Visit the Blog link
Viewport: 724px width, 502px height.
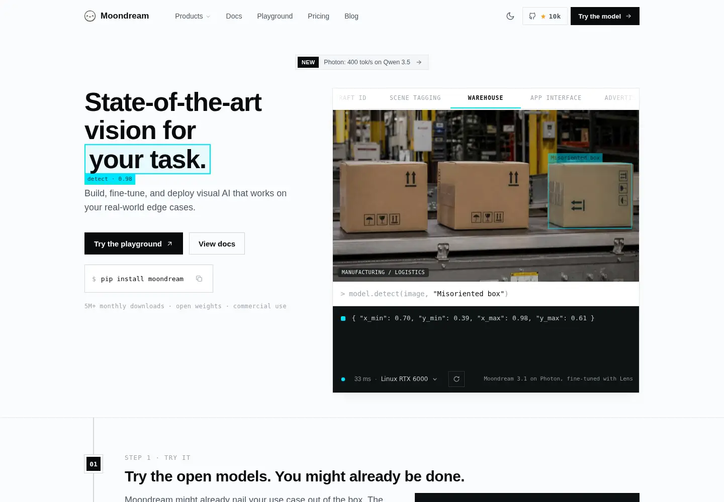click(x=351, y=16)
